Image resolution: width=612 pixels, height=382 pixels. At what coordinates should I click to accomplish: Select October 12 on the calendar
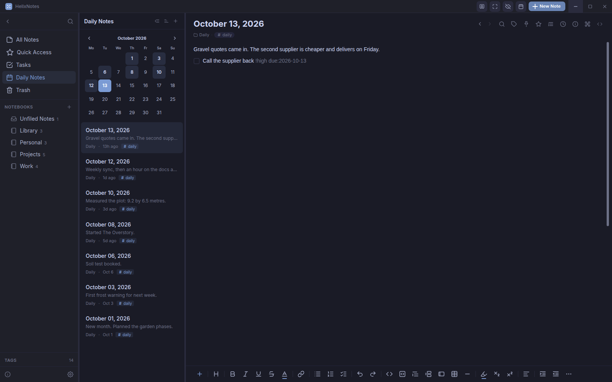tap(91, 86)
